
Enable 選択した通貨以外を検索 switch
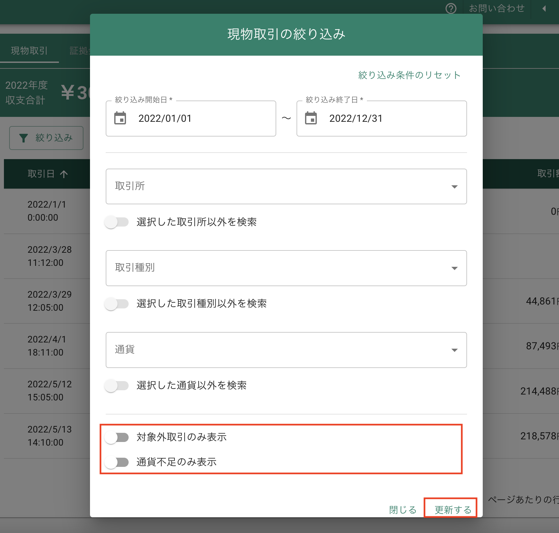pyautogui.click(x=117, y=385)
